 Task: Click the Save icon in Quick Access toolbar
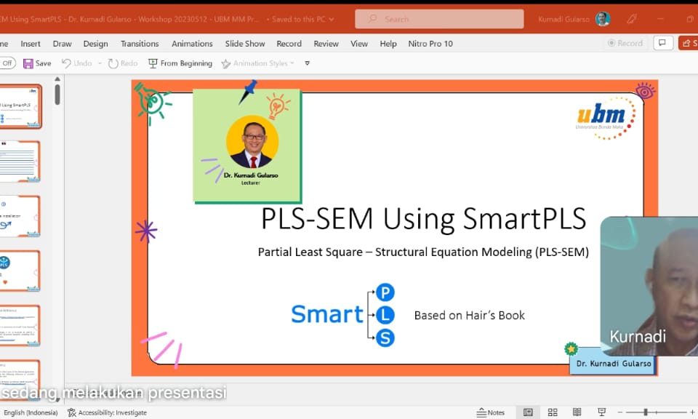coord(28,64)
